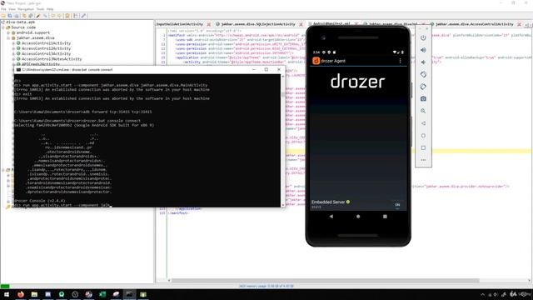Open the Navigation menu in jadx
This screenshot has height=300, width=533.
(26, 9)
